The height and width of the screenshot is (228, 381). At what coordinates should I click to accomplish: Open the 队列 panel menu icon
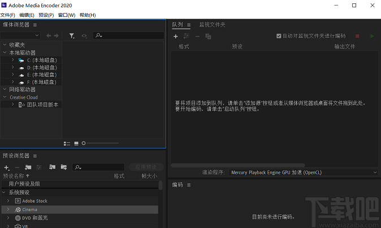click(x=189, y=25)
